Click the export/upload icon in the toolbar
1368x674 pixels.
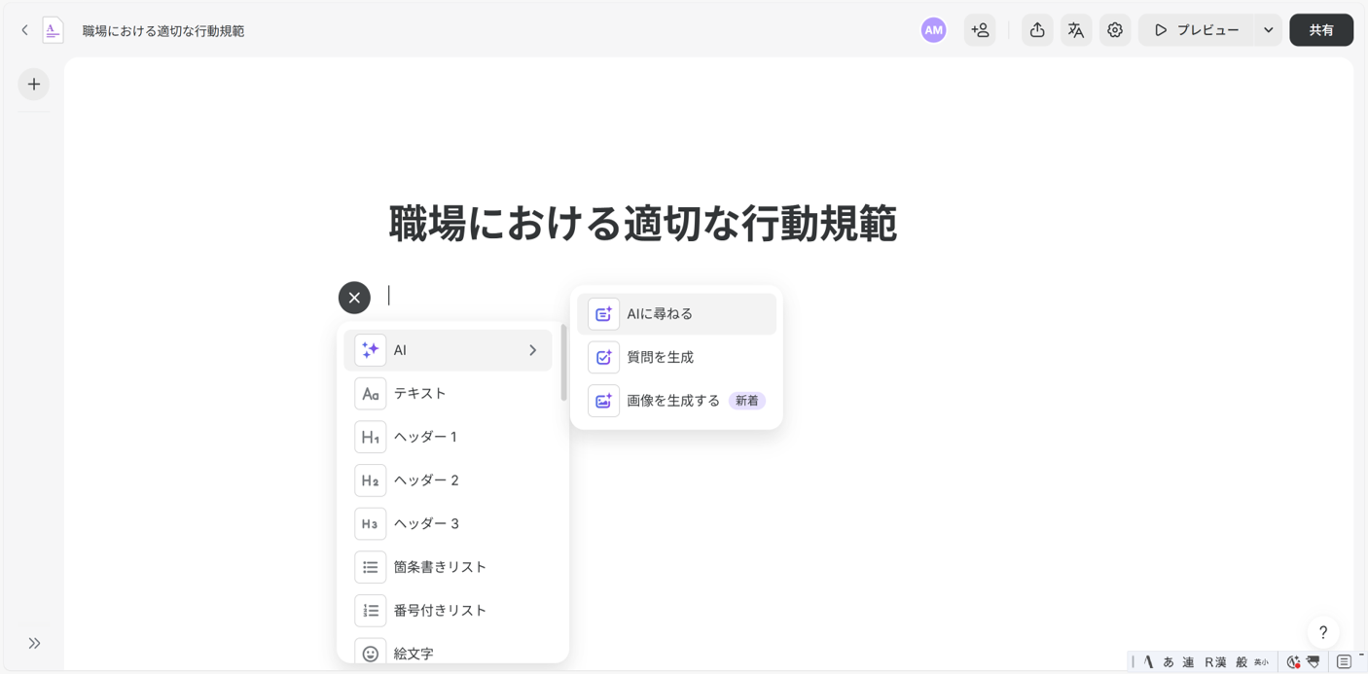coord(1036,29)
